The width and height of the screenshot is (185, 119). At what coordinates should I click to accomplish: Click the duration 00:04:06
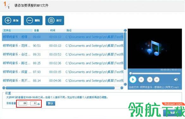(55, 81)
